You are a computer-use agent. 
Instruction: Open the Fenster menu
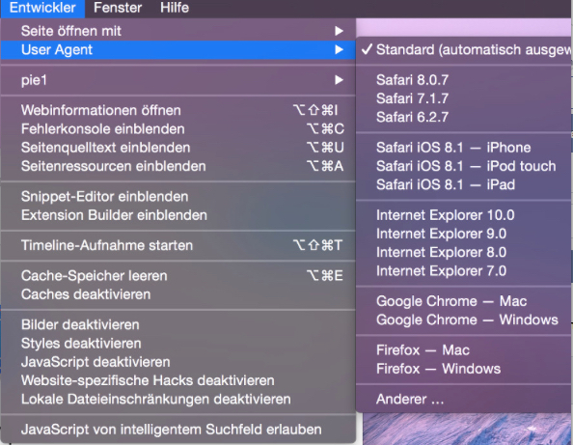click(118, 8)
